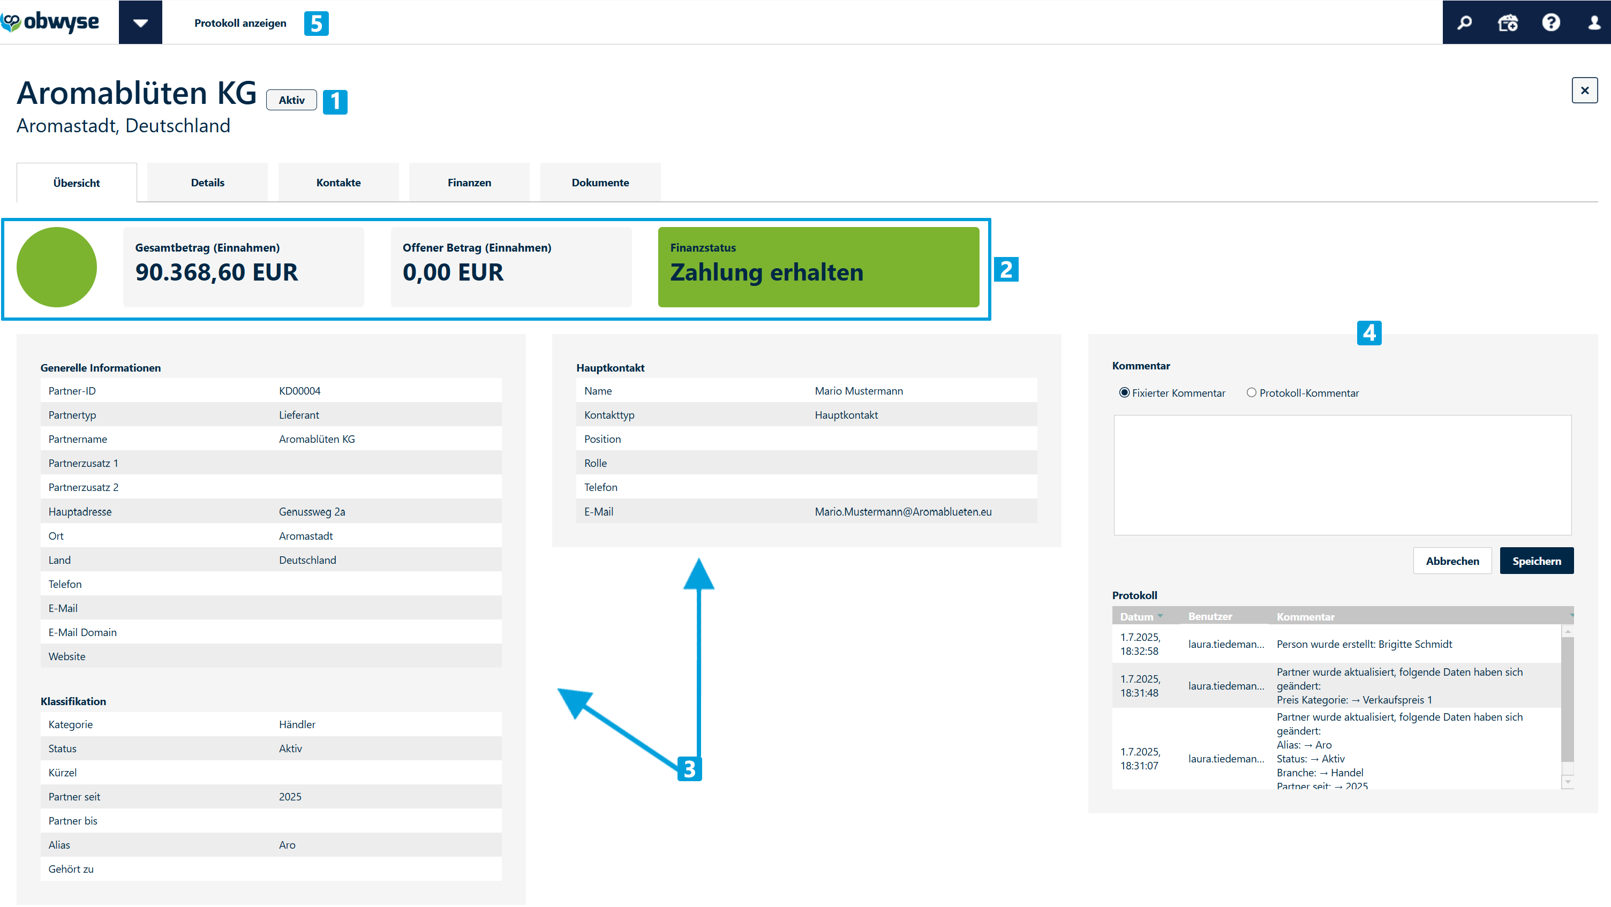Switch to the Kontakte tab
1611x907 pixels.
point(338,183)
